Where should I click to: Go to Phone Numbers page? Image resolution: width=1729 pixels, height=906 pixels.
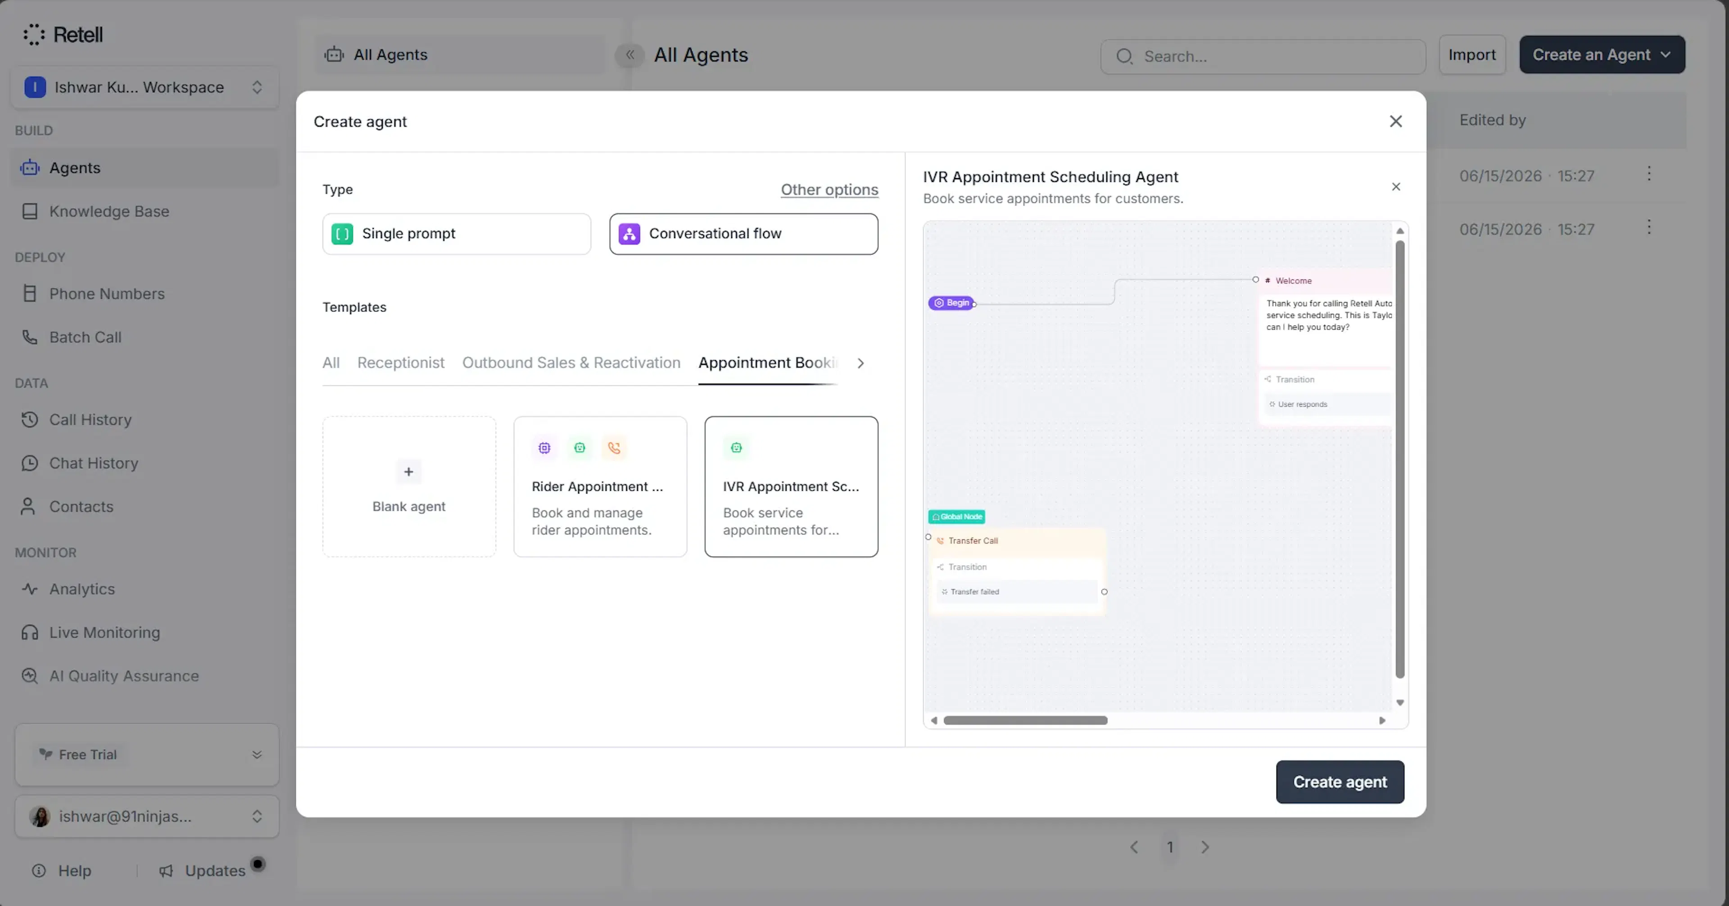point(145,294)
